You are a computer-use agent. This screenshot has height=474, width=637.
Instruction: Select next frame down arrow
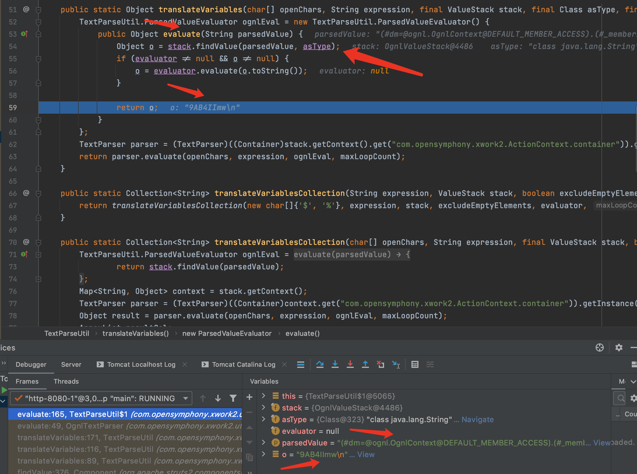point(218,398)
